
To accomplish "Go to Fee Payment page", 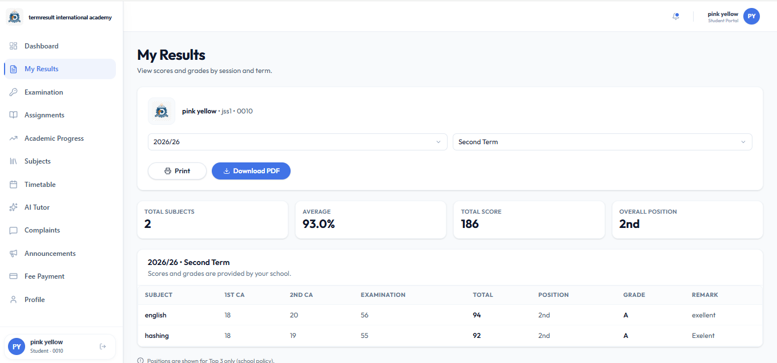I will [59, 276].
